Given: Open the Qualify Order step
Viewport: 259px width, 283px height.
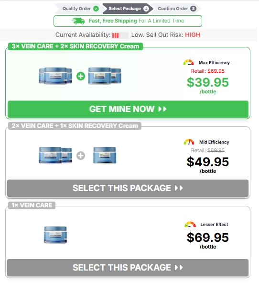Looking at the screenshot, I should pos(78,9).
